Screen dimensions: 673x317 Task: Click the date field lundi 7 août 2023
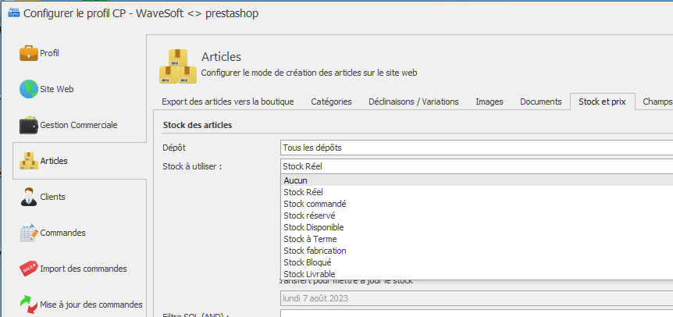(476, 298)
